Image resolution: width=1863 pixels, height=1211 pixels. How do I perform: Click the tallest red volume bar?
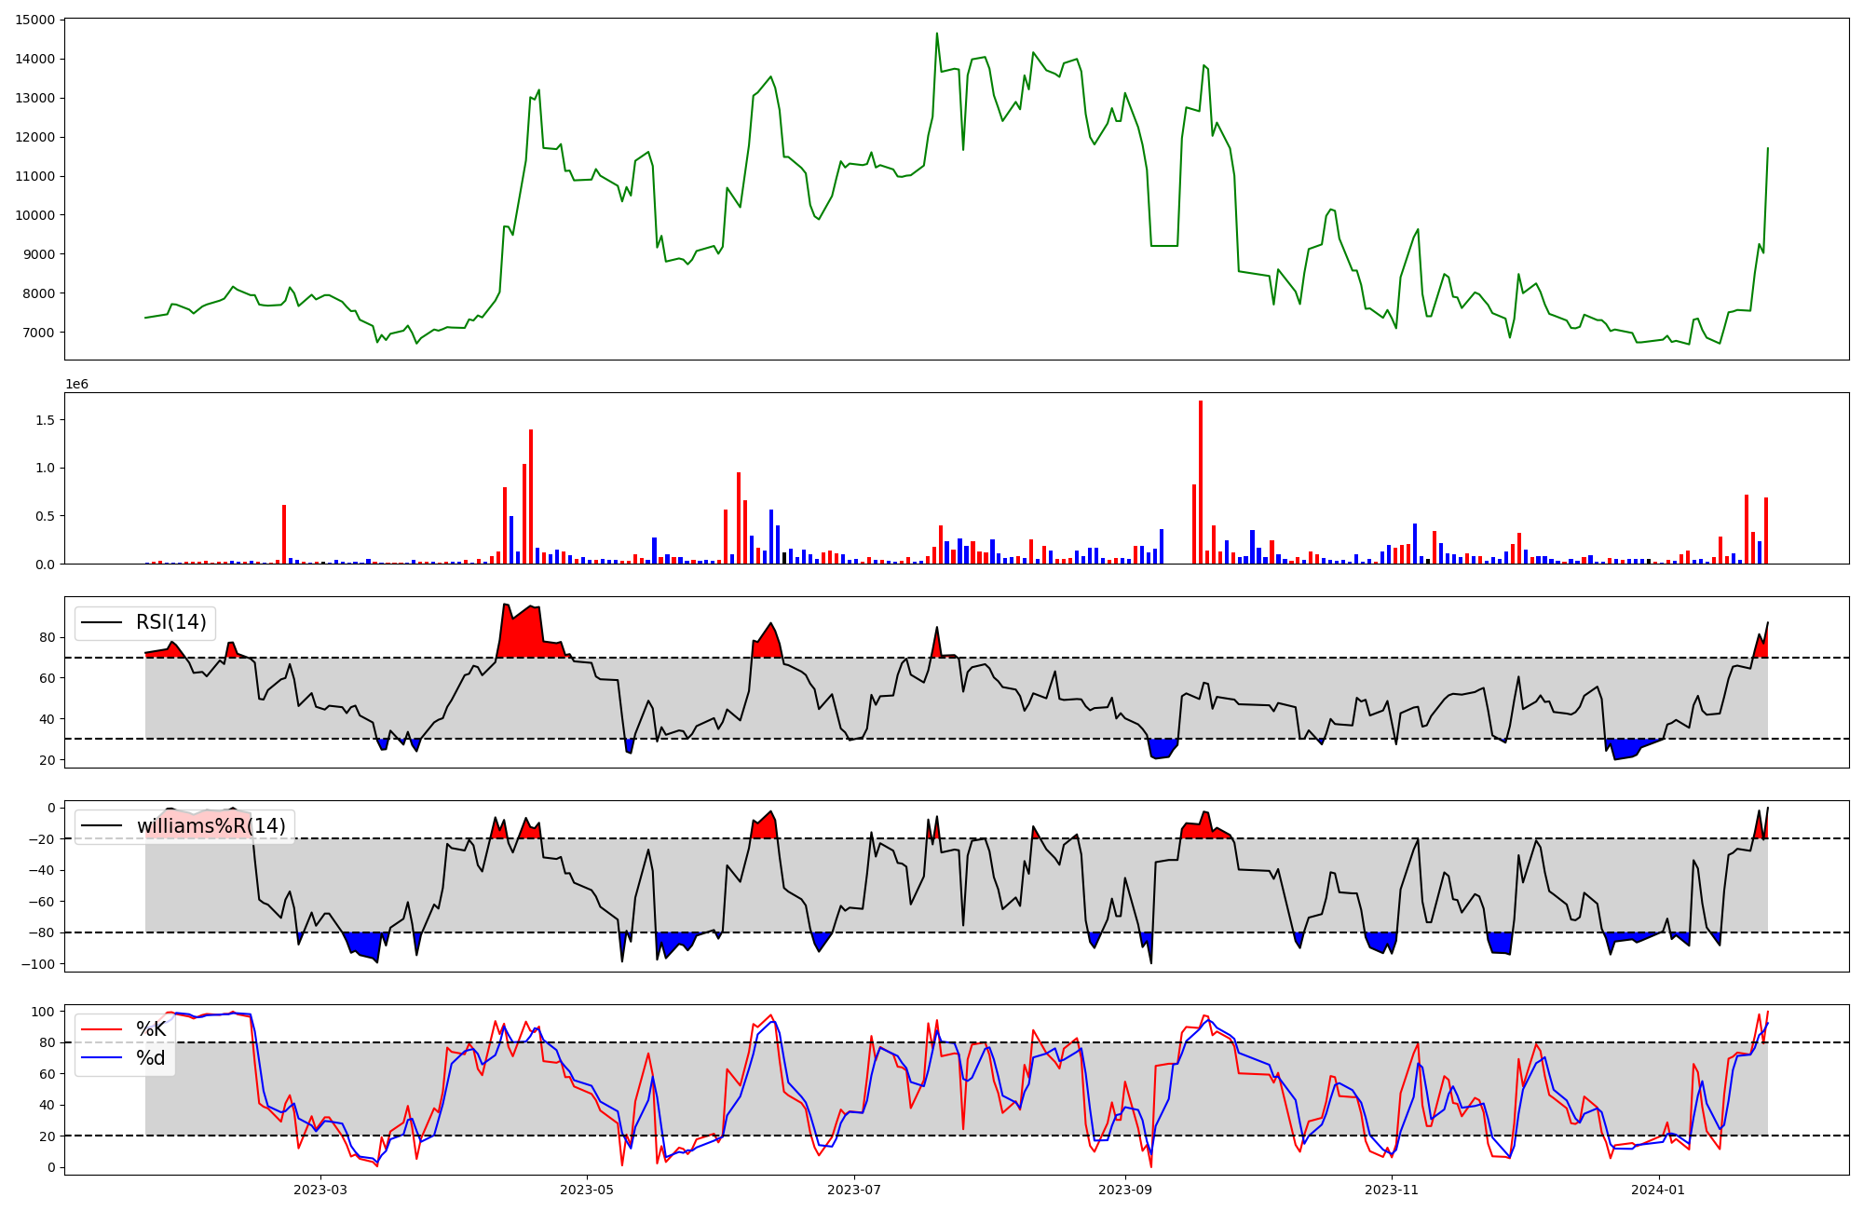(x=1201, y=484)
